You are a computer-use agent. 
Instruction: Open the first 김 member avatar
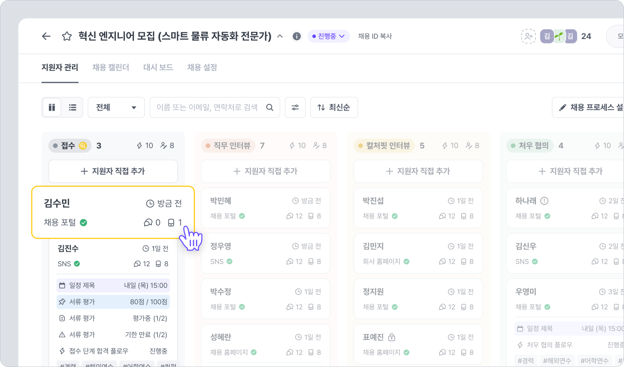pos(547,36)
